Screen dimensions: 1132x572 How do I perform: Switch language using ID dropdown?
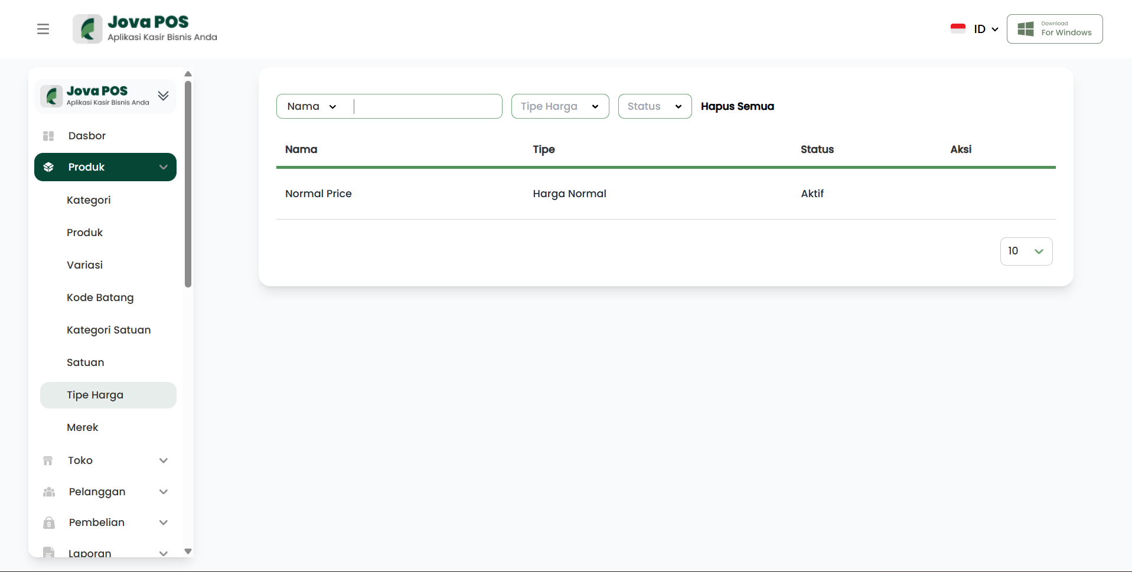(x=985, y=29)
